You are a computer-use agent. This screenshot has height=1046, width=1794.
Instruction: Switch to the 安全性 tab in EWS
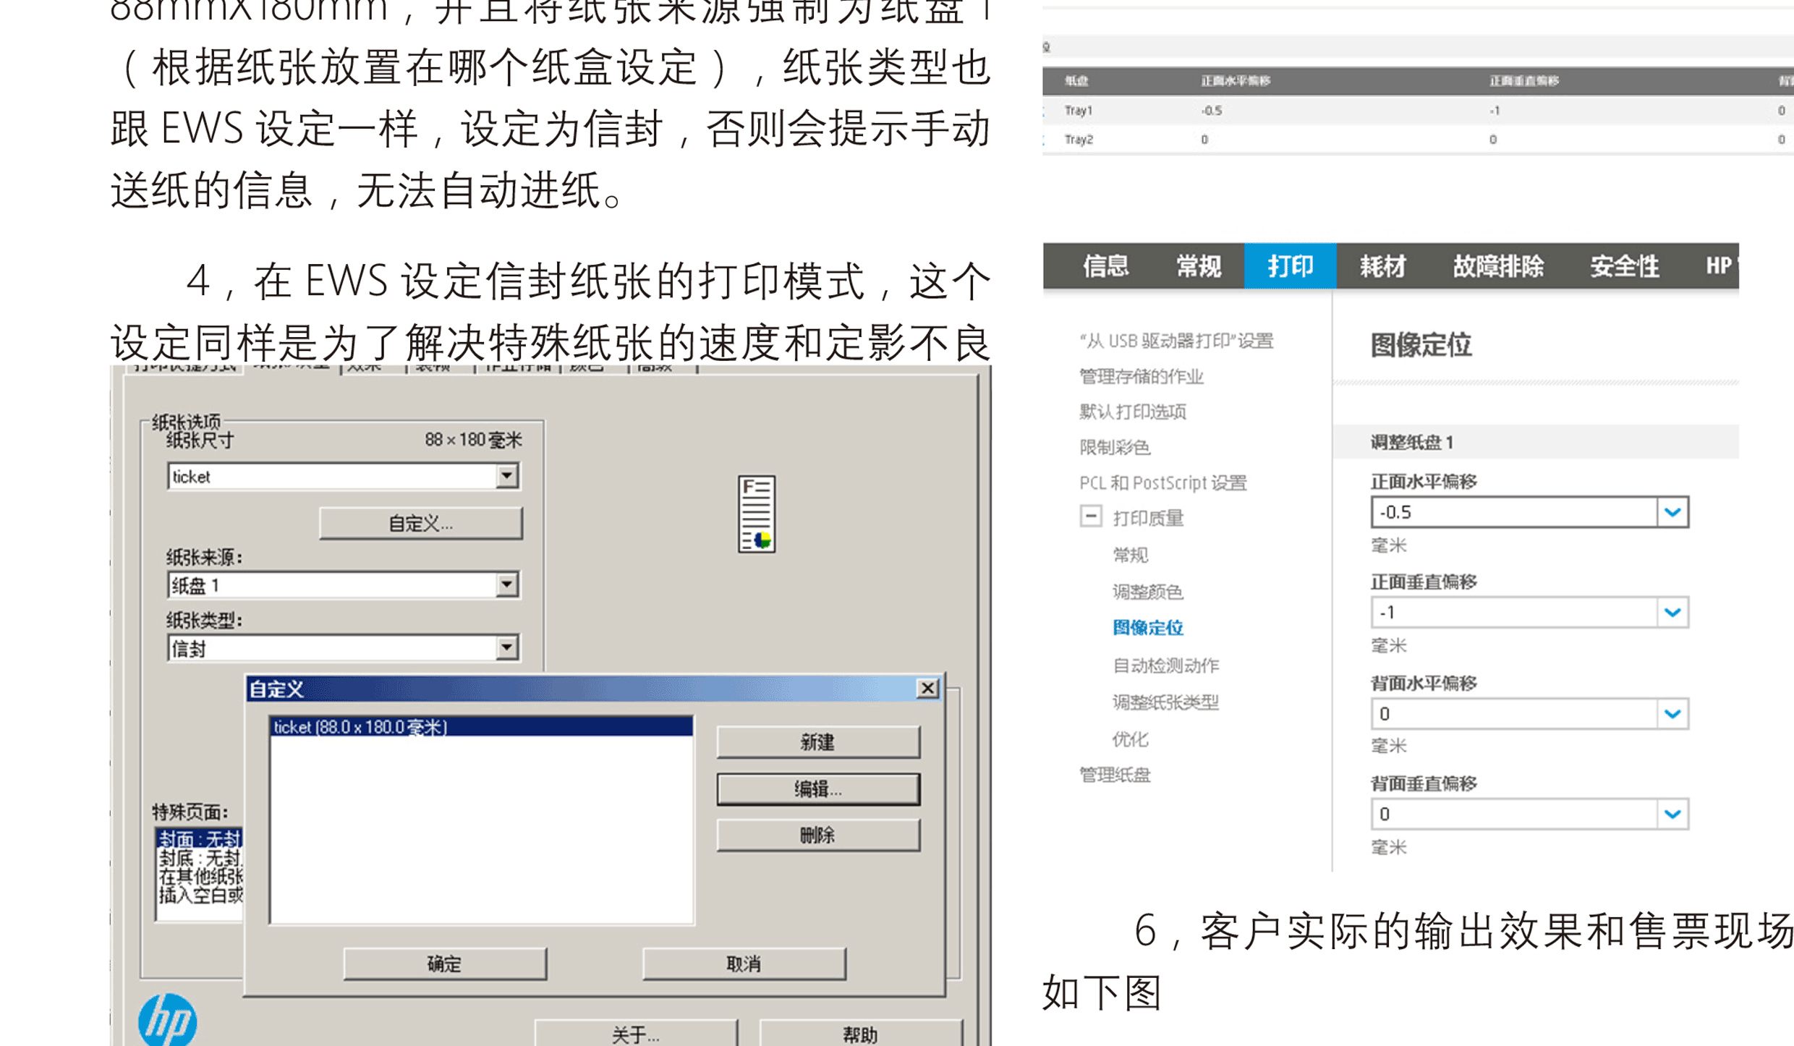point(1624,266)
